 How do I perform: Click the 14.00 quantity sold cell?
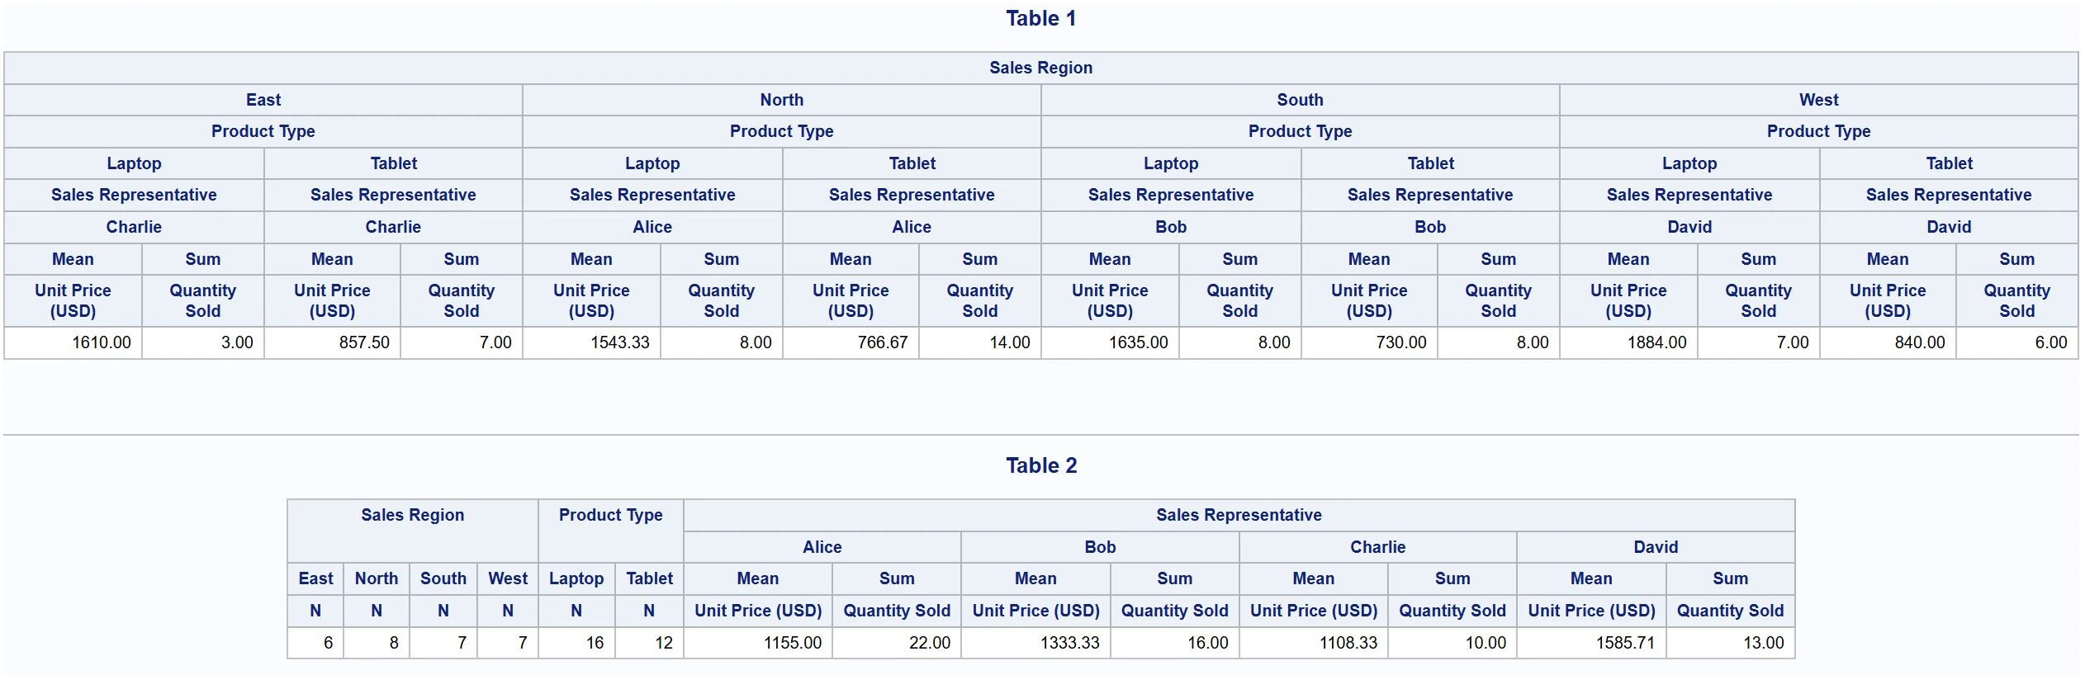click(979, 342)
